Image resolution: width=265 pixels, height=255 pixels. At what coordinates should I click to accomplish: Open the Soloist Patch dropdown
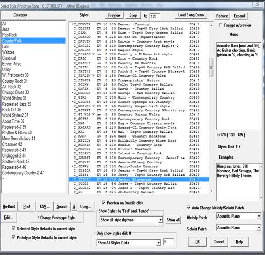[259, 228]
